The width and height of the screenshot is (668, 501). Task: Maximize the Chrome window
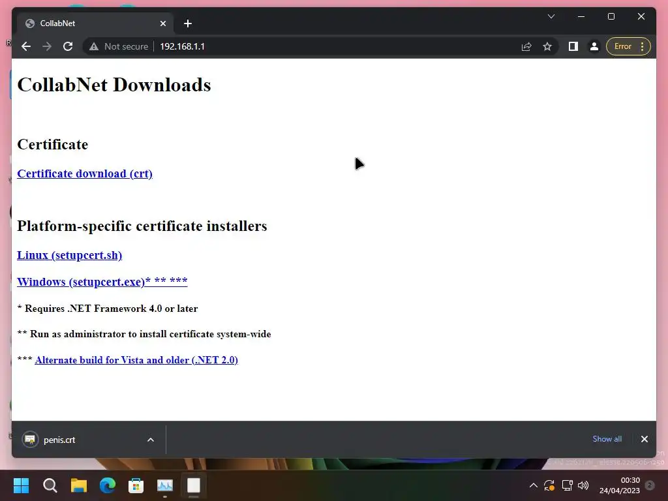point(611,16)
